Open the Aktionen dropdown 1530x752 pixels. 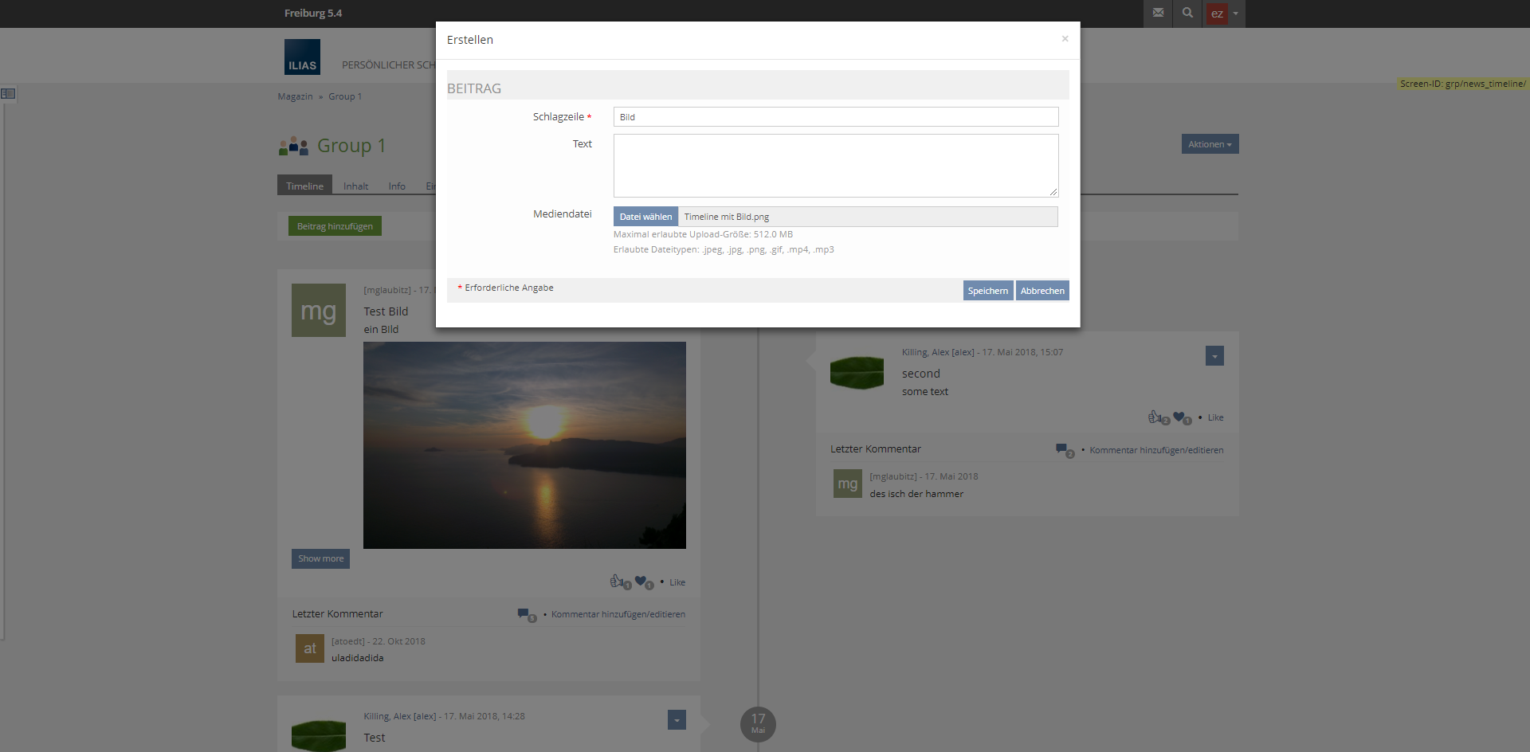click(x=1210, y=144)
